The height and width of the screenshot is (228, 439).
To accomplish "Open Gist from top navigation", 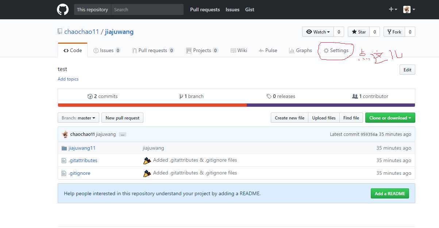I will (x=250, y=9).
